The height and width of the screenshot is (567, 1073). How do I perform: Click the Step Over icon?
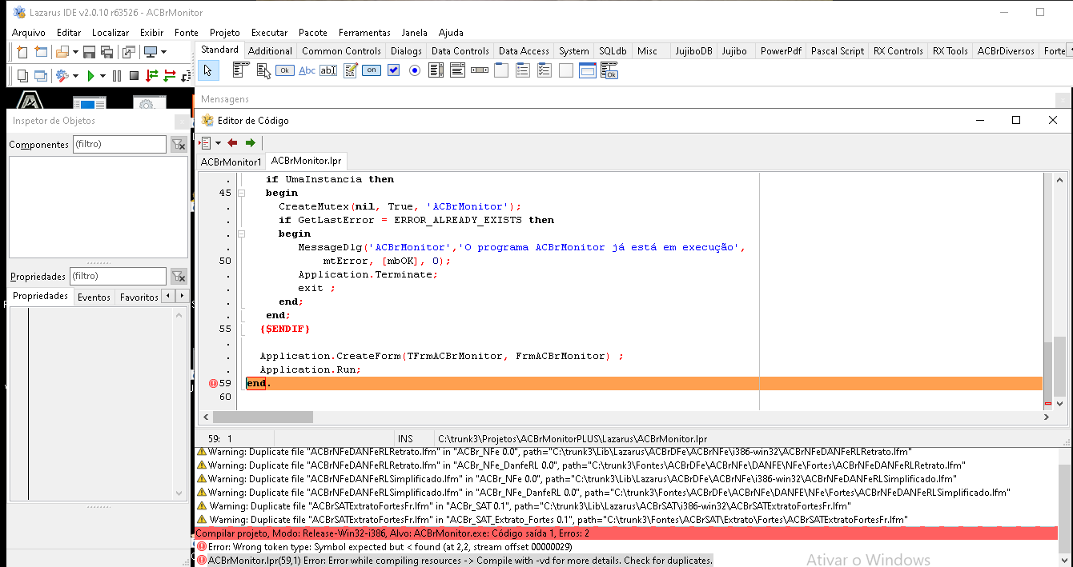[x=170, y=76]
